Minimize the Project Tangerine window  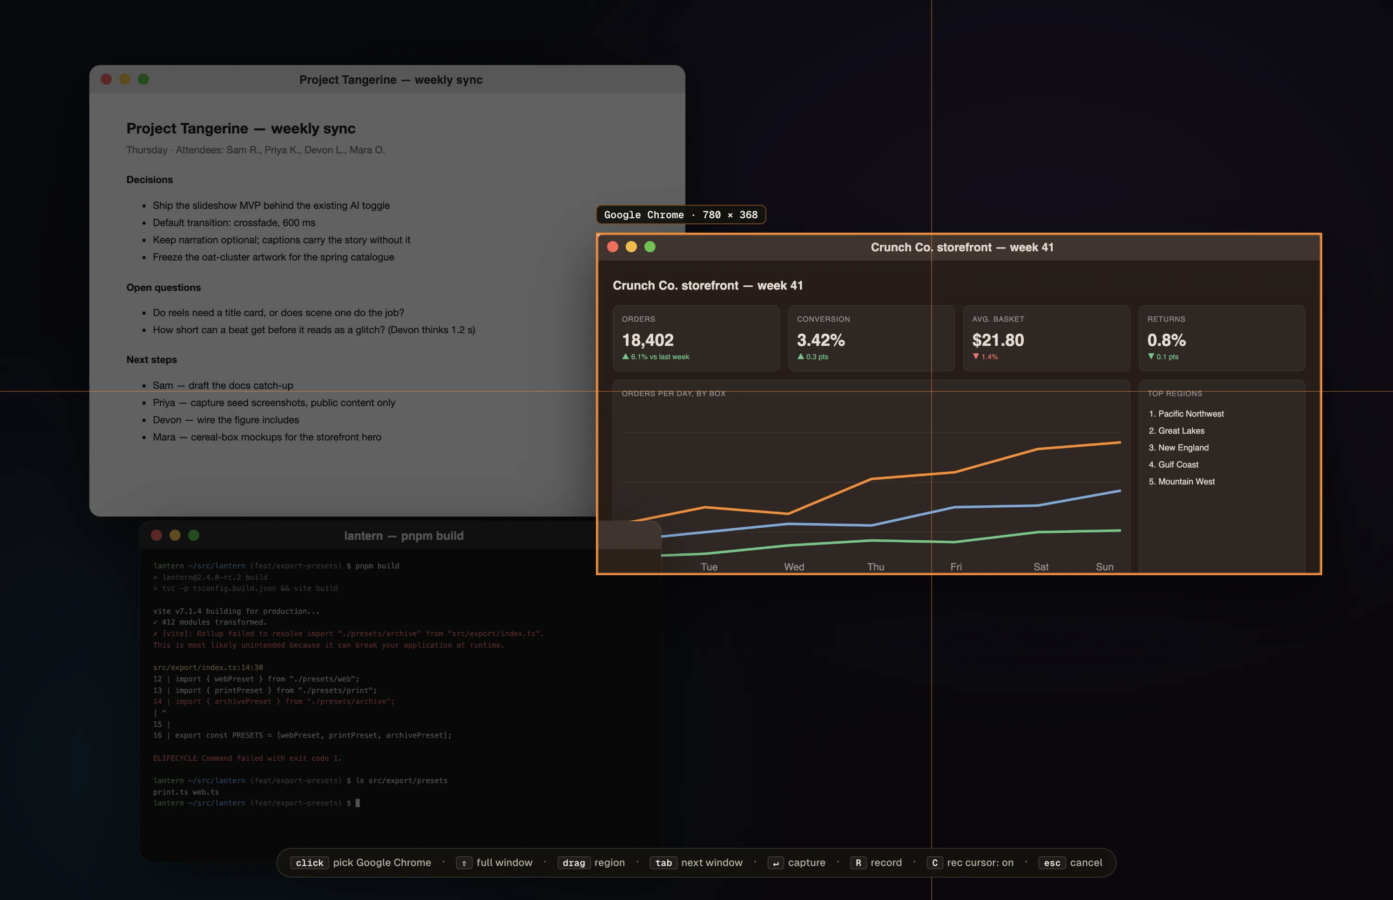coord(124,79)
